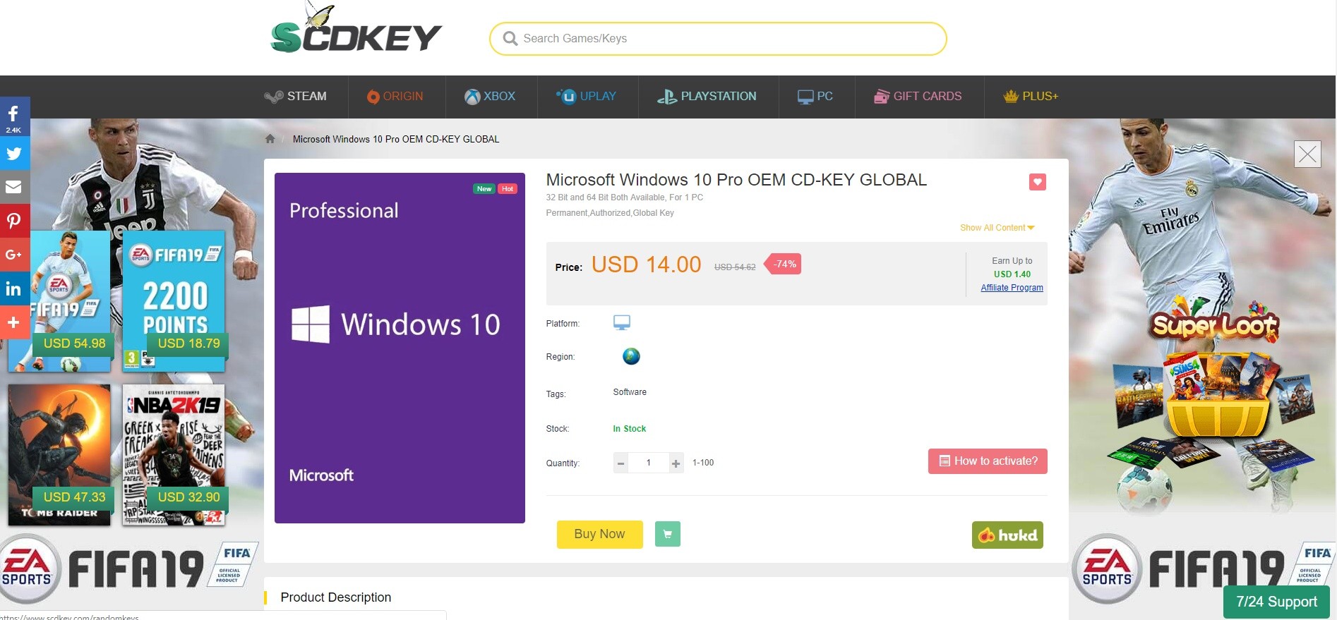Click How to activate? button
This screenshot has width=1337, height=620.
click(x=988, y=461)
